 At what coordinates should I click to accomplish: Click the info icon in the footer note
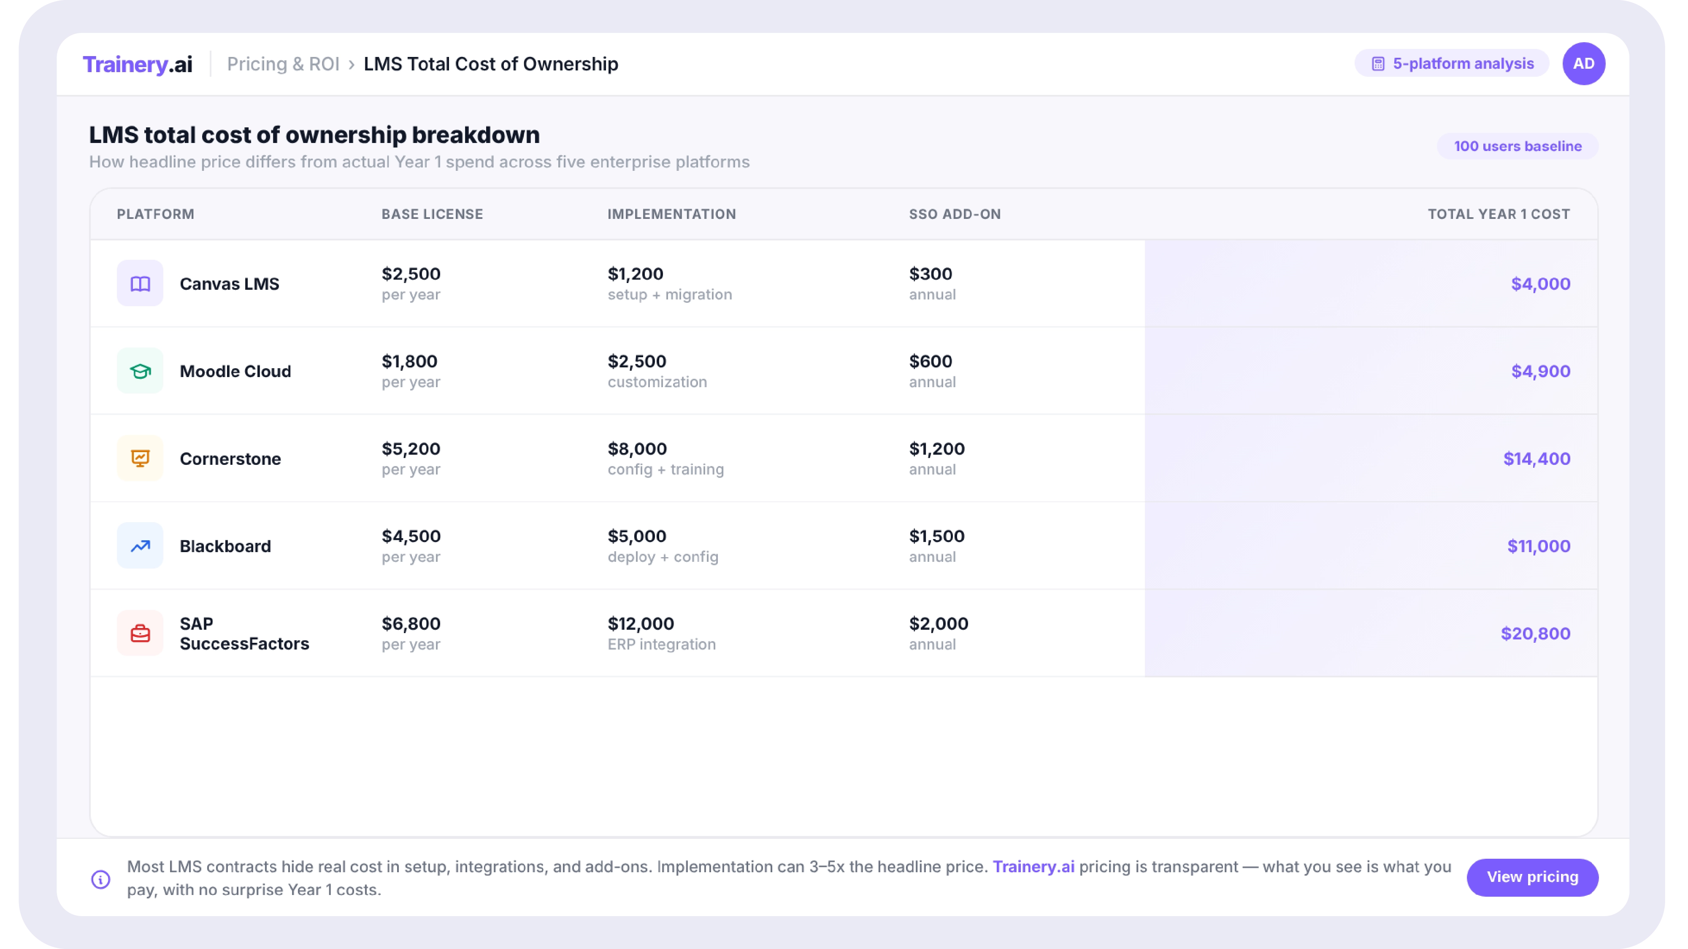101,879
